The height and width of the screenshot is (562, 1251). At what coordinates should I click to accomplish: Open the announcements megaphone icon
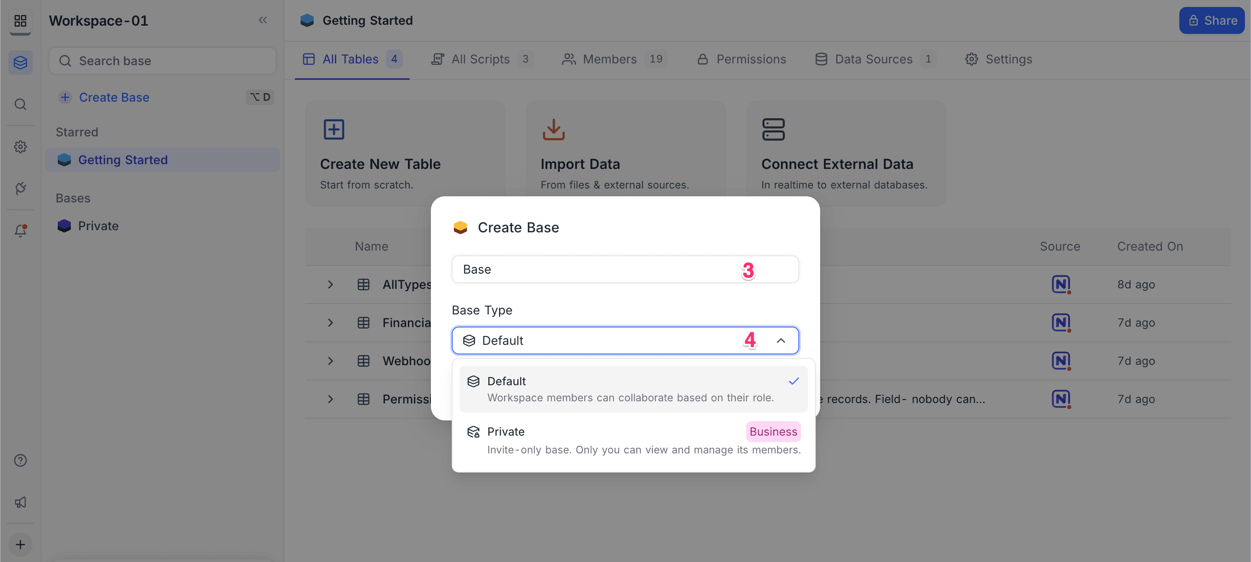pos(20,502)
